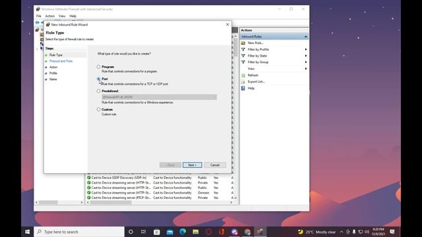The image size is (422, 237).
Task: Open the View menu in Firewall window
Action: [x=62, y=16]
